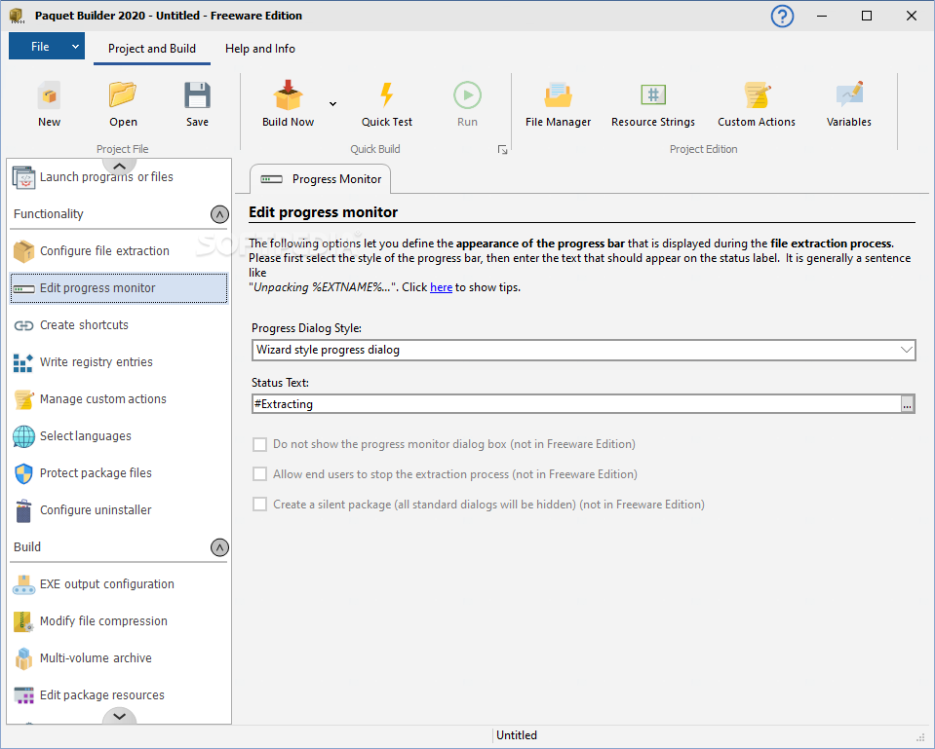Open Write registry entries page
Viewport: 935px width, 749px height.
click(x=118, y=361)
